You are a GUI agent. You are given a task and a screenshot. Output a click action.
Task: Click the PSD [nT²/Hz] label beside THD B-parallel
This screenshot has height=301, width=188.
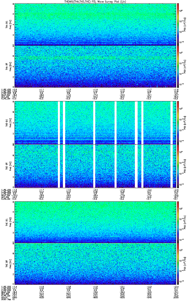pyautogui.click(x=185, y=166)
